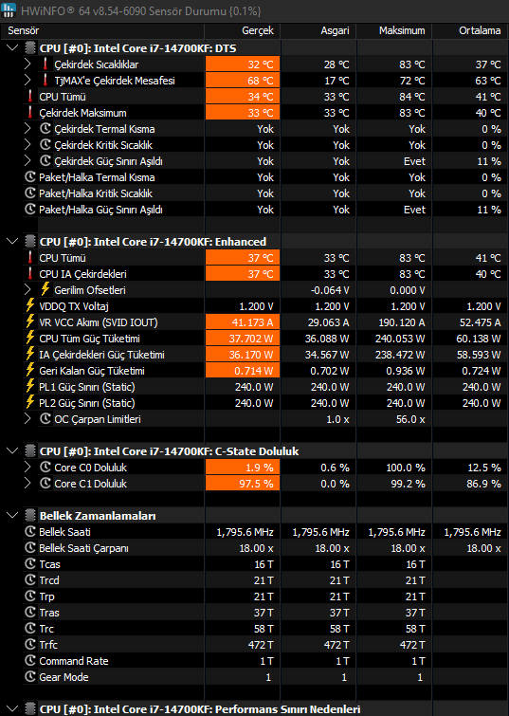509x716 pixels.
Task: Click lightning icon beside Gerilim Ofsetleri
Action: tap(45, 288)
